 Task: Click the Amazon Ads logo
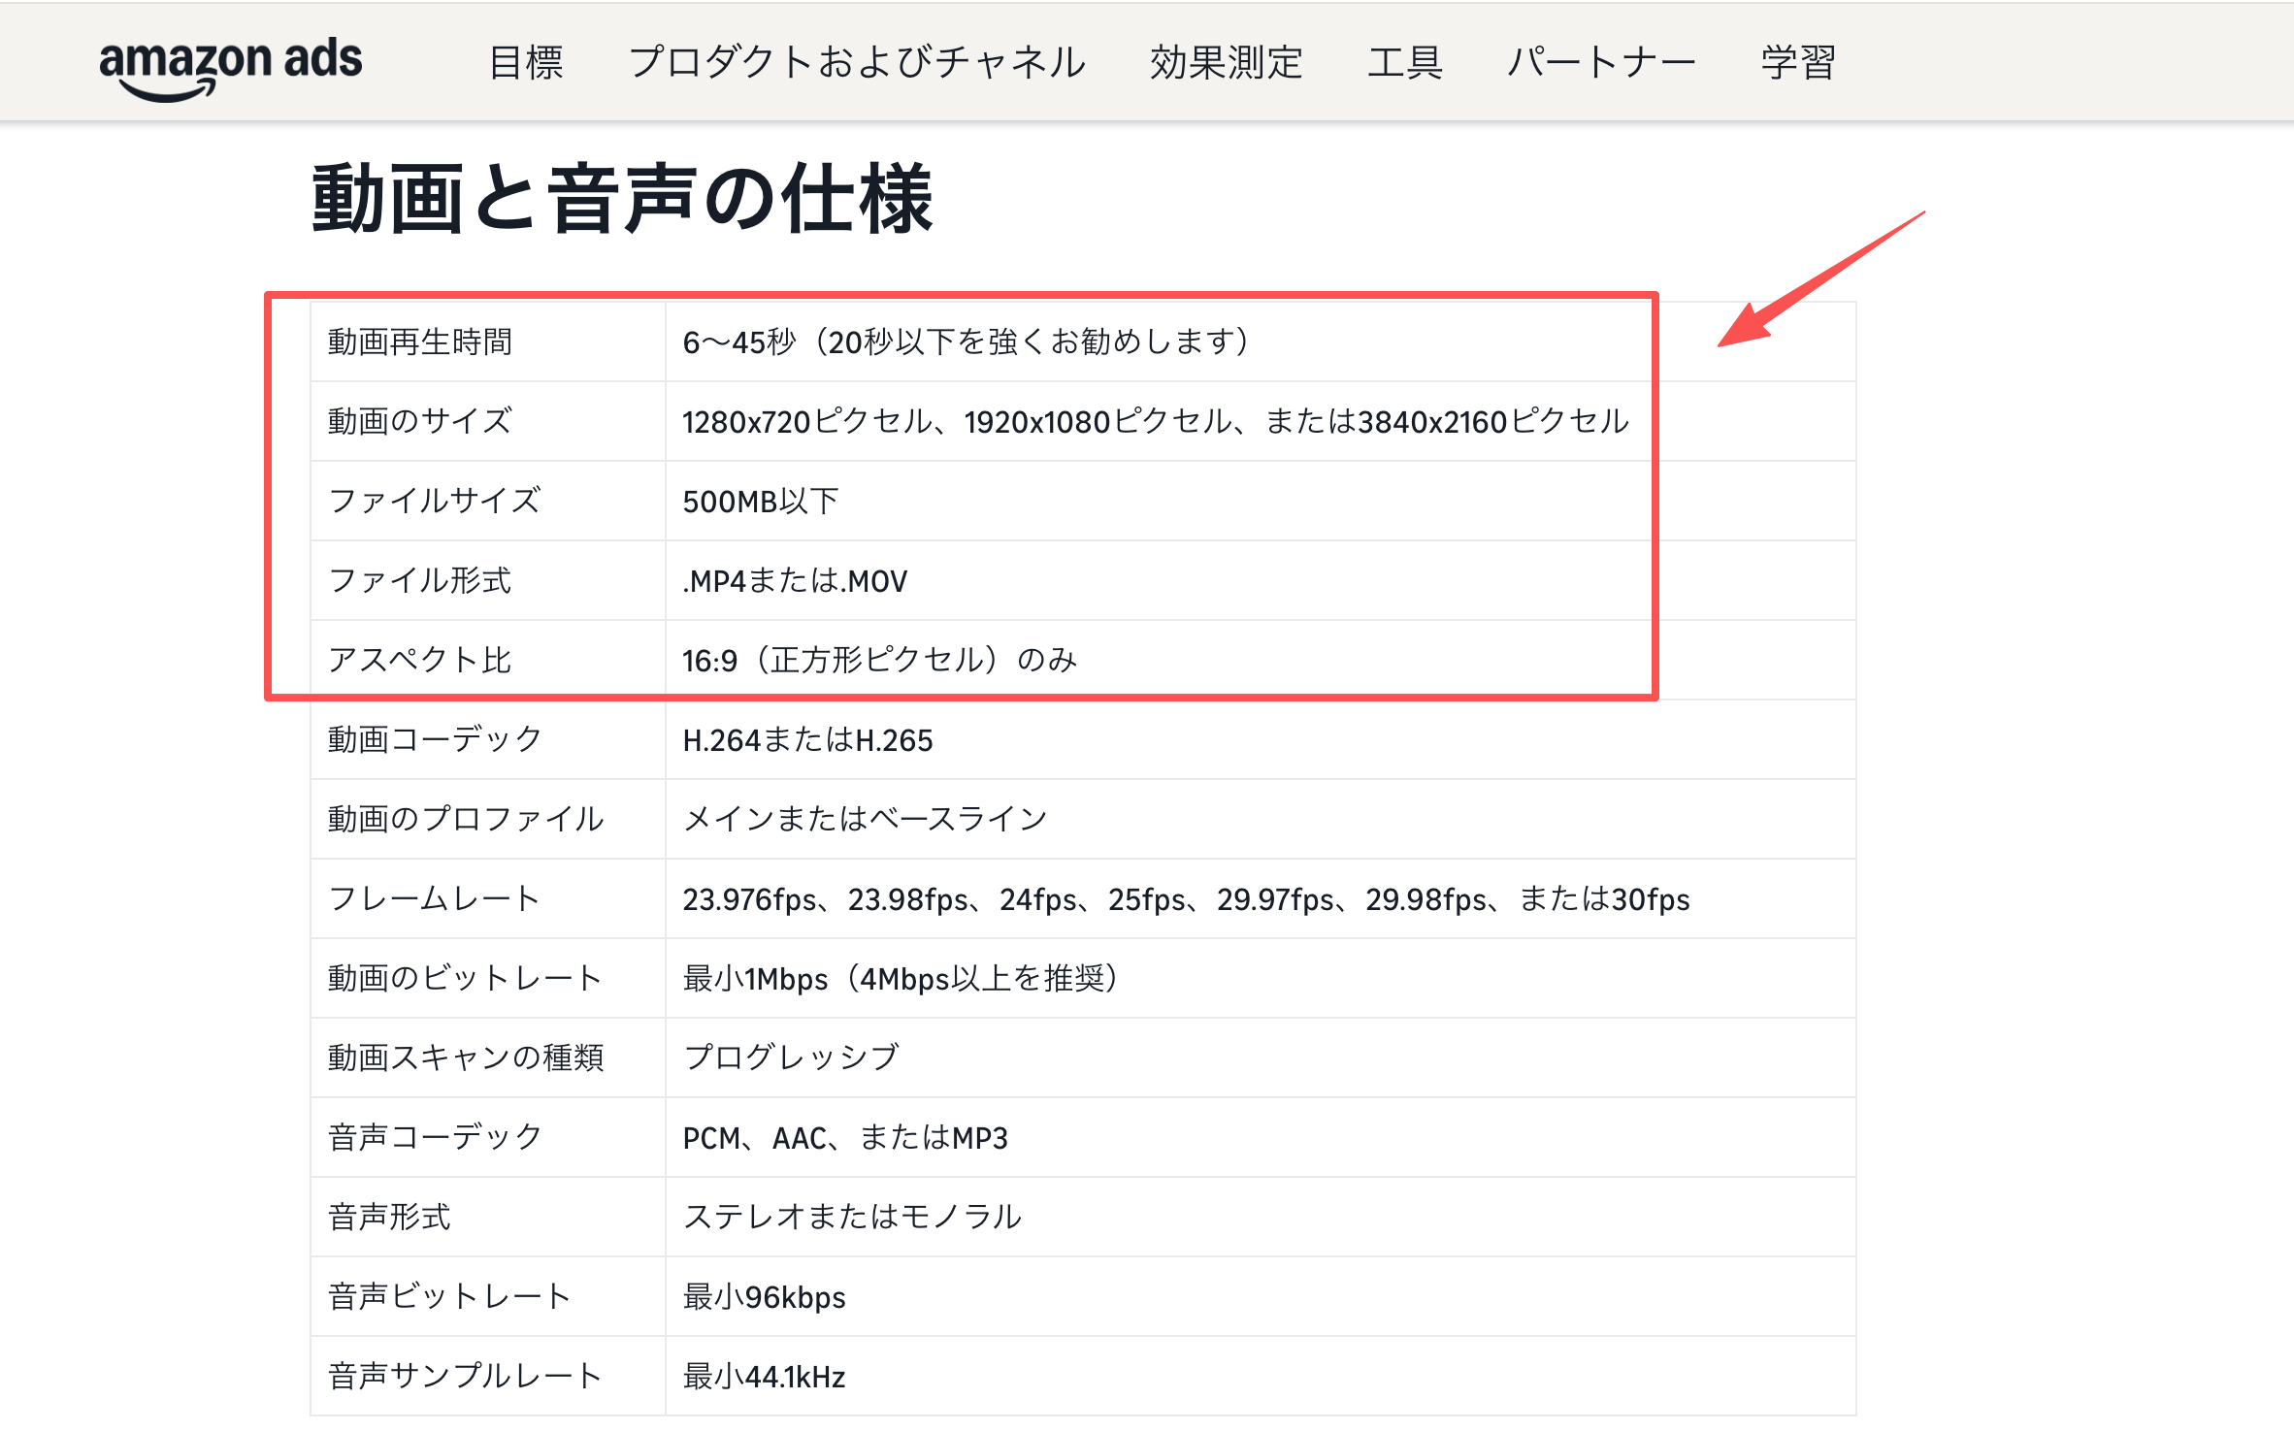click(x=231, y=68)
